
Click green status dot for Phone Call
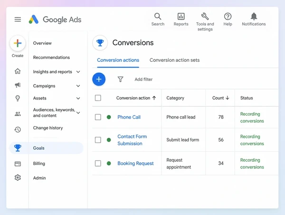click(x=109, y=117)
